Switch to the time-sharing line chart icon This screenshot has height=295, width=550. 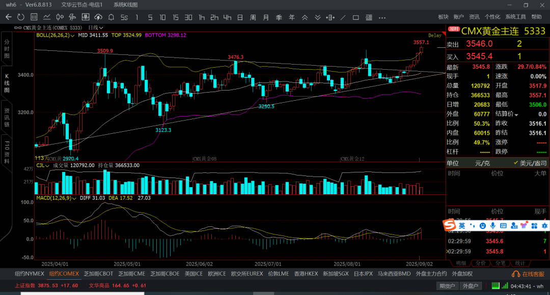47,17
